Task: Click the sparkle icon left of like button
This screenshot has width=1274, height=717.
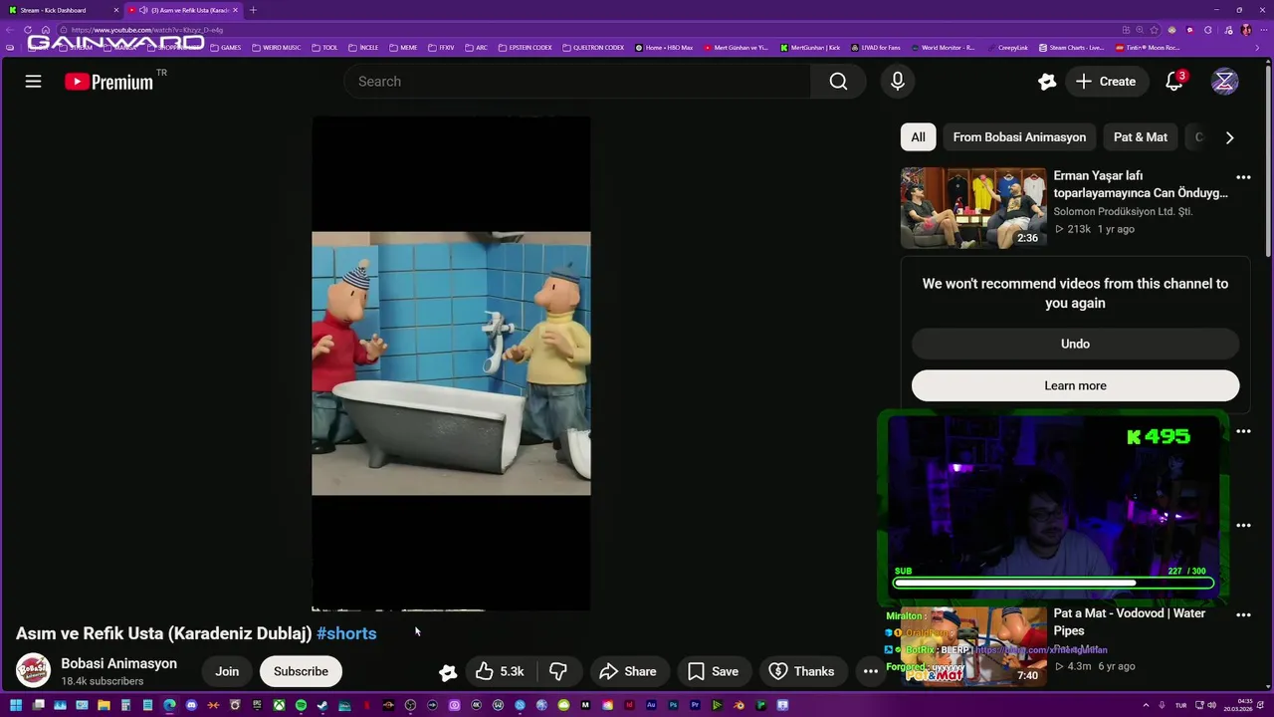Action: click(448, 672)
